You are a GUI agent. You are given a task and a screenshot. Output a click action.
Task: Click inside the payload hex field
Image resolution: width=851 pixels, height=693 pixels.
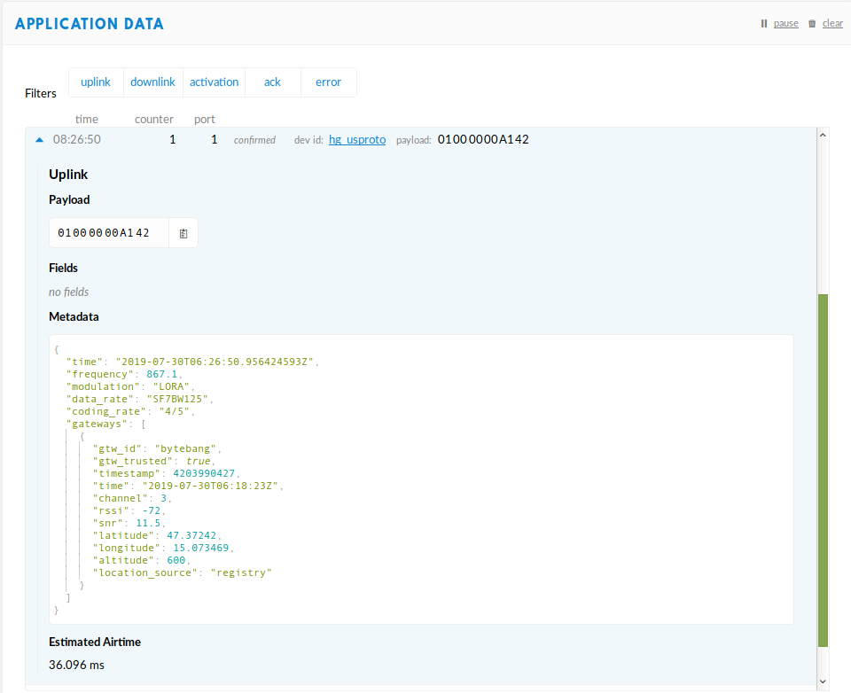109,233
